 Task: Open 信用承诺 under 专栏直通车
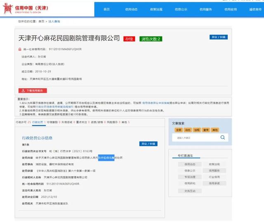(214, 183)
